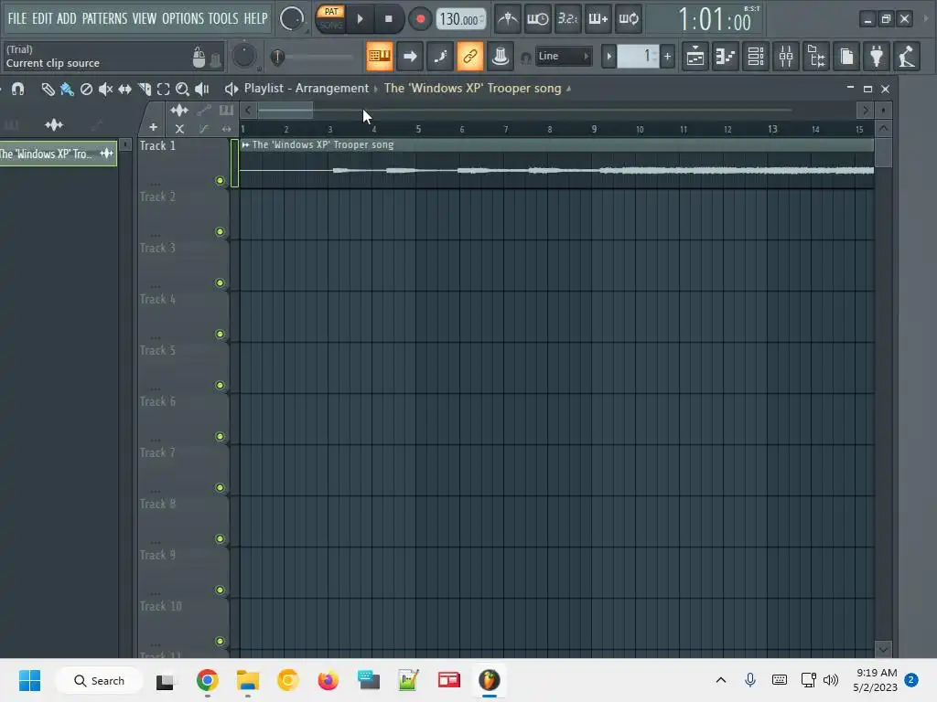The width and height of the screenshot is (937, 702).
Task: Click the Stop button in transport
Action: tap(388, 19)
